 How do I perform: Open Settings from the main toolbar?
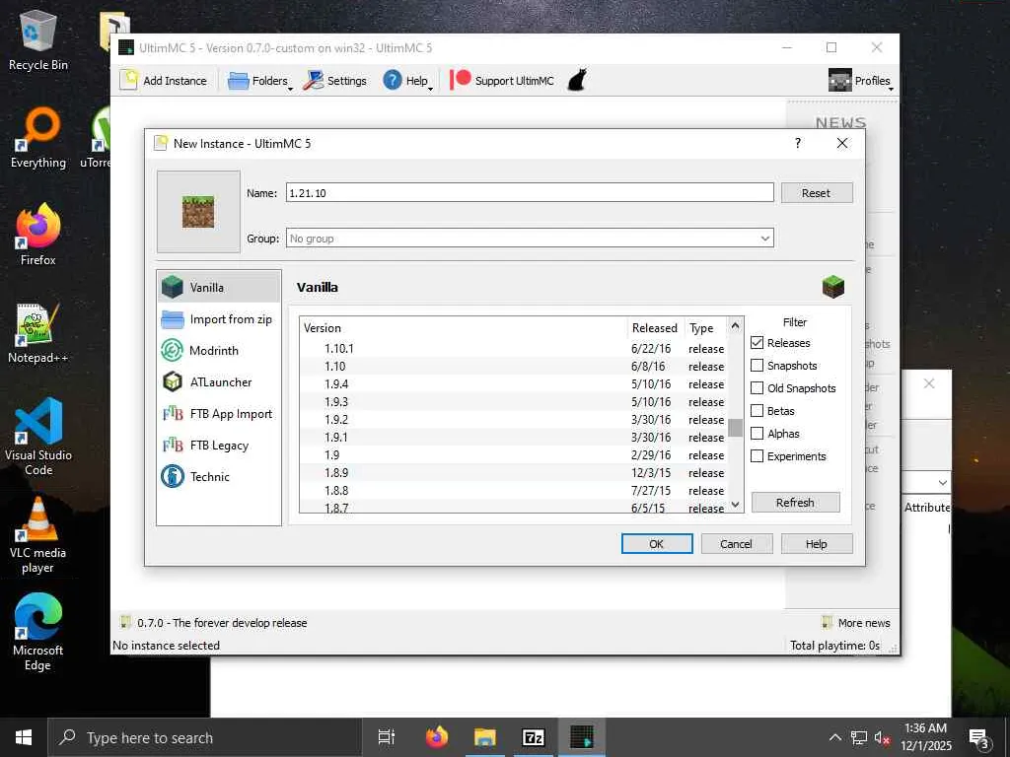[x=335, y=81]
